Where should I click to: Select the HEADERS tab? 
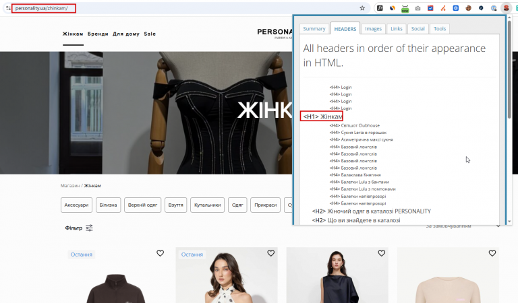pos(345,29)
